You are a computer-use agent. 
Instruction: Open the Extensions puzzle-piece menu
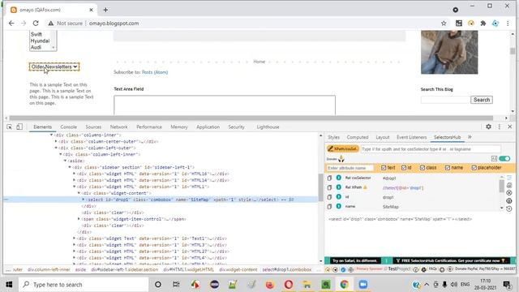click(x=483, y=24)
